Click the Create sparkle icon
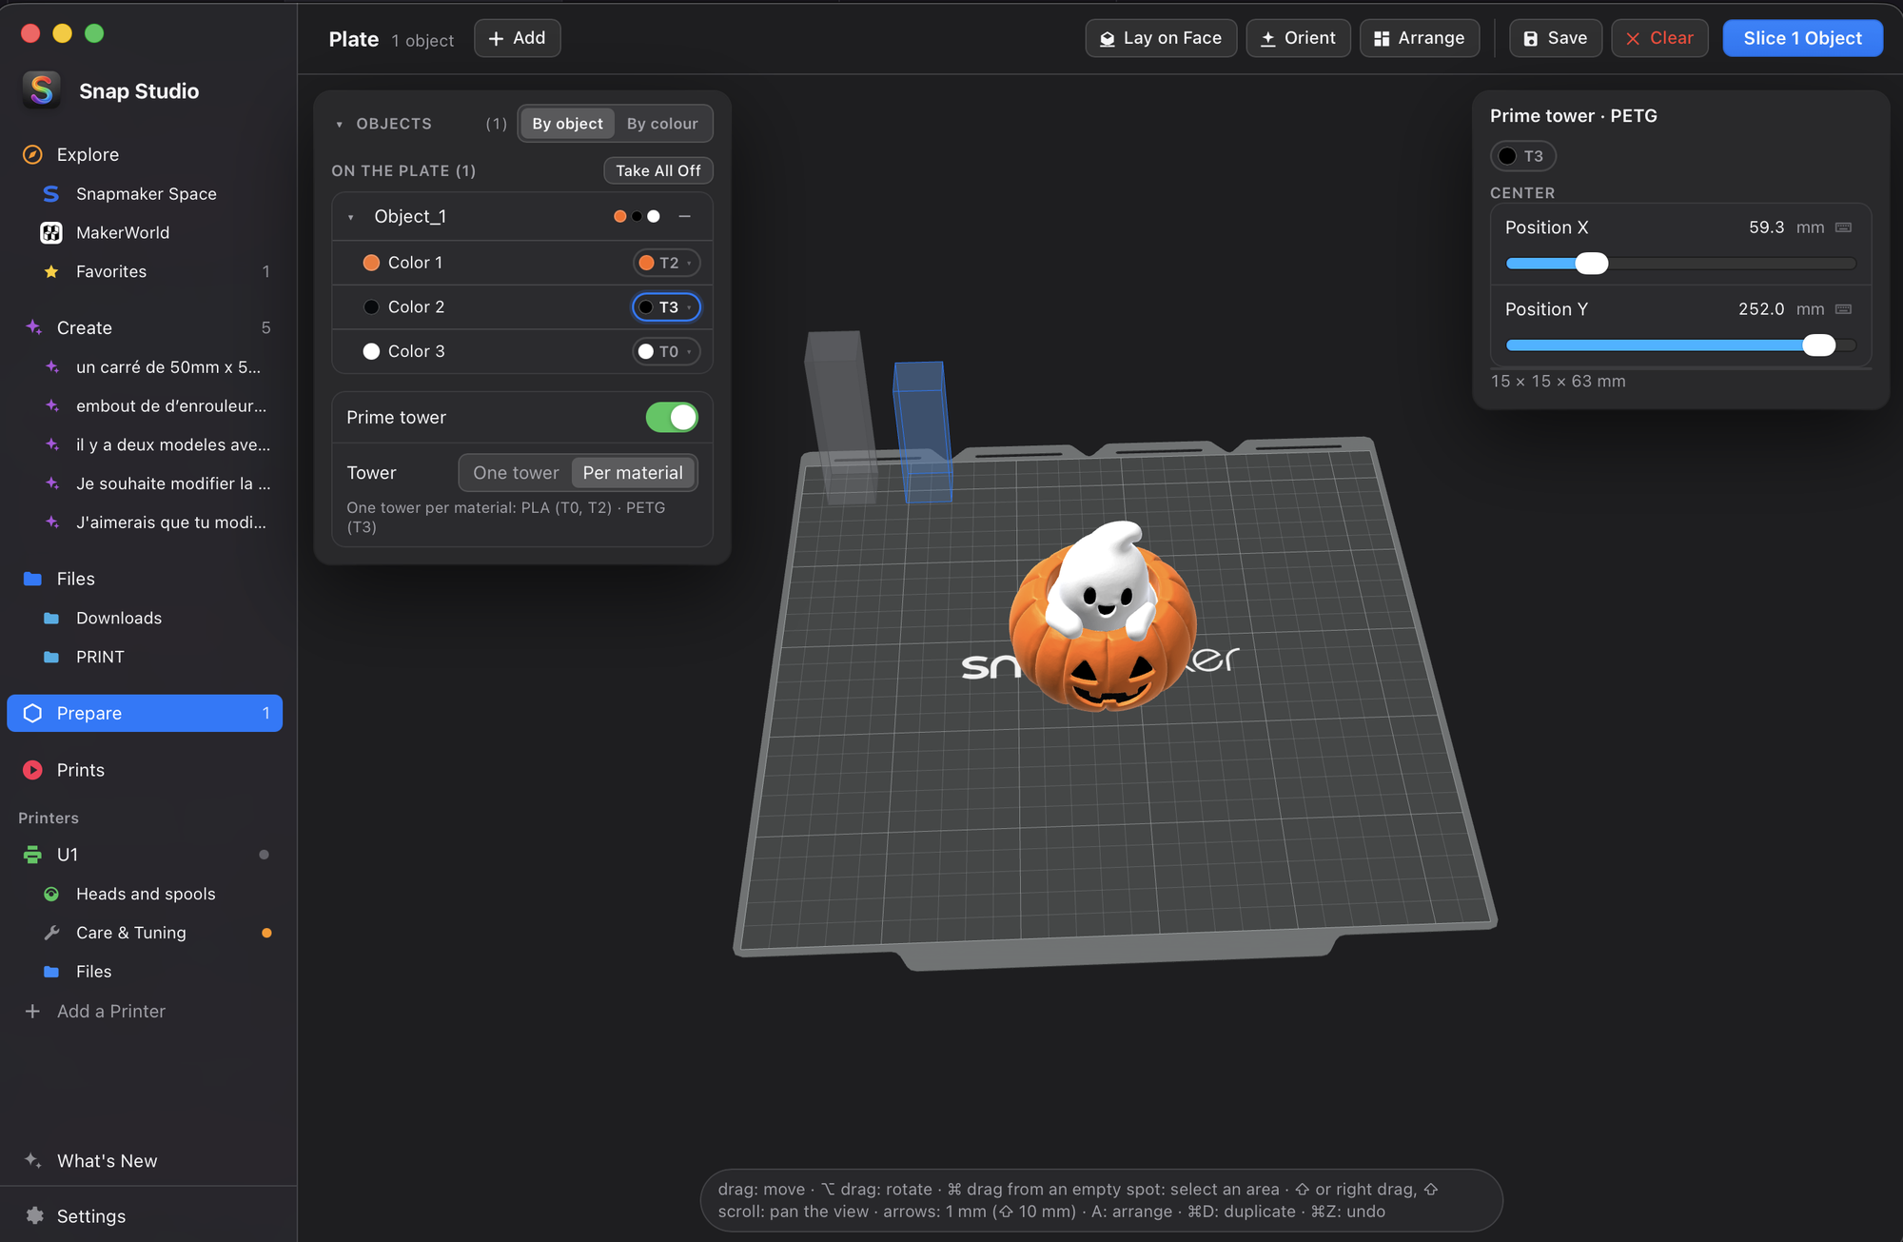This screenshot has height=1242, width=1903. (33, 327)
